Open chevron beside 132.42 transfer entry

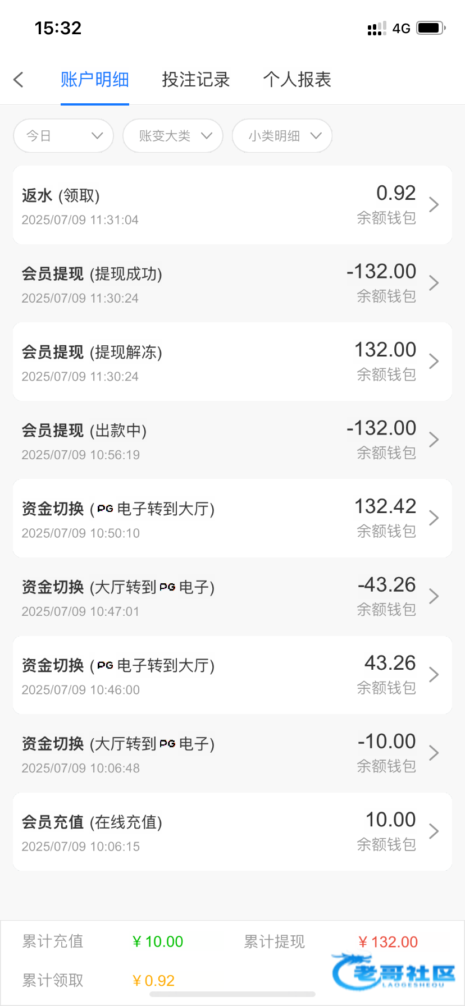pos(434,518)
